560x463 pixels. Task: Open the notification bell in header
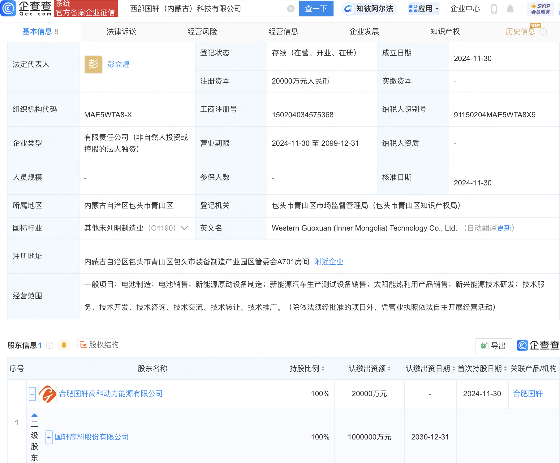pos(510,9)
